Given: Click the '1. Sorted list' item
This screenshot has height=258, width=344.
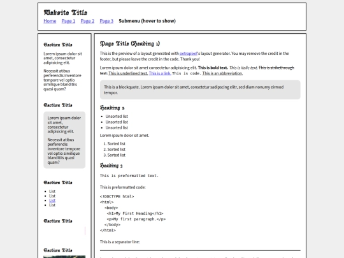Looking at the screenshot, I should [x=114, y=144].
